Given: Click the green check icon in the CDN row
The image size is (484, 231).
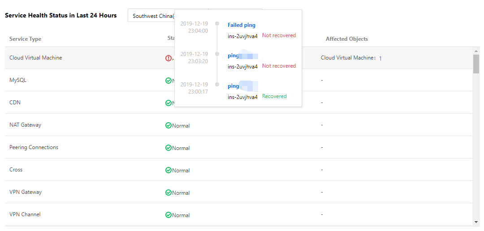Looking at the screenshot, I should point(169,103).
